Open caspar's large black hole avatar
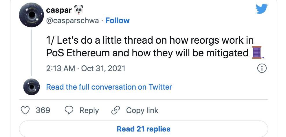This screenshot has height=137, width=286. click(x=31, y=15)
